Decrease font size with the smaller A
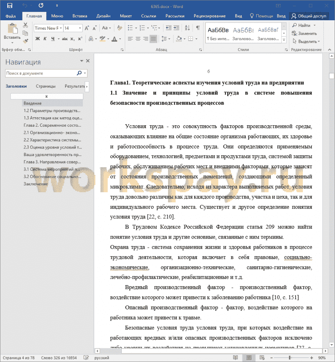The height and width of the screenshot is (362, 335). click(94, 28)
